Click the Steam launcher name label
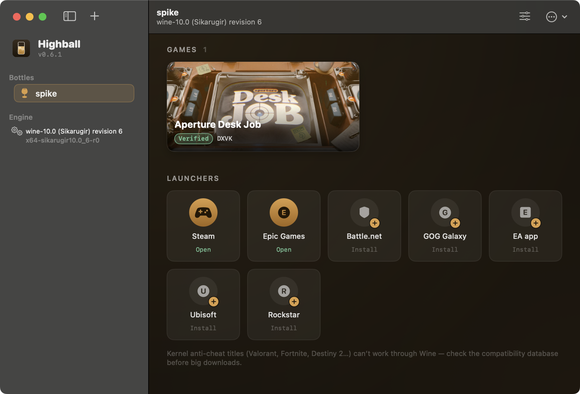This screenshot has width=580, height=394. [203, 236]
